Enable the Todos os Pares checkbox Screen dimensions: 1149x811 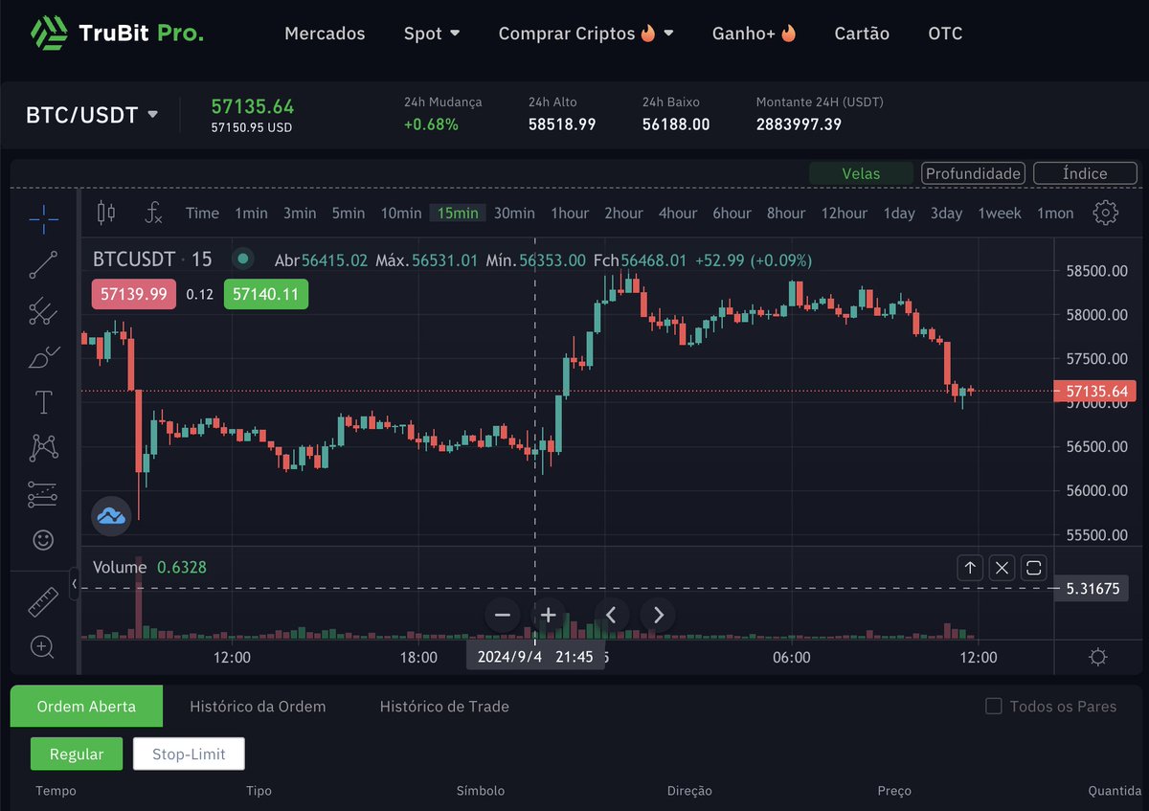tap(993, 706)
